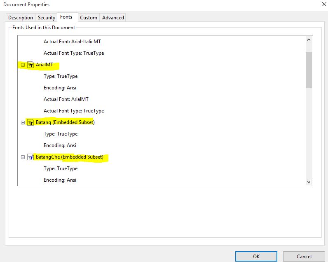Open the Advanced tab
The width and height of the screenshot is (328, 262).
[113, 18]
